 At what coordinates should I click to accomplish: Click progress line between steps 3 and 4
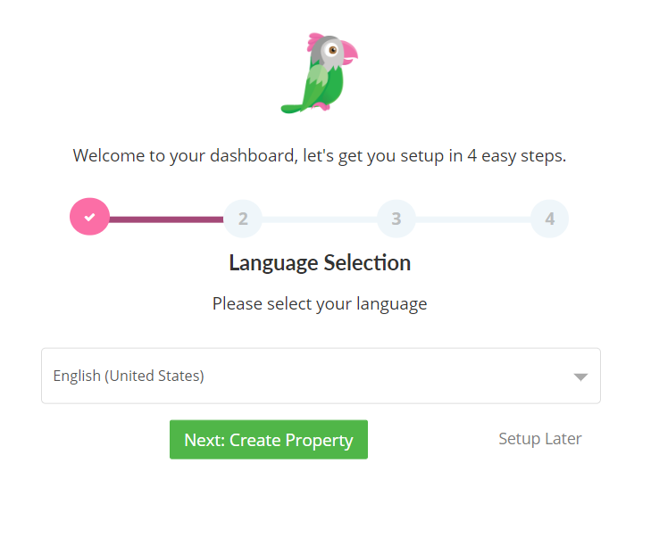[x=472, y=219]
